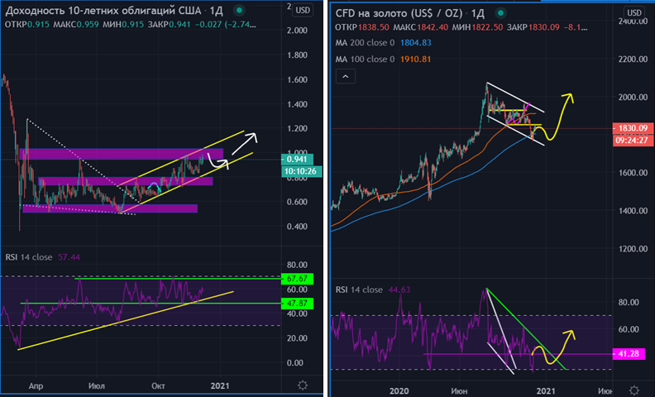Open USD currency dropdown on gold chart

633,13
